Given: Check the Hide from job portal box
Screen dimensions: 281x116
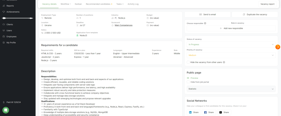Looking at the screenshot, I should pos(188,82).
